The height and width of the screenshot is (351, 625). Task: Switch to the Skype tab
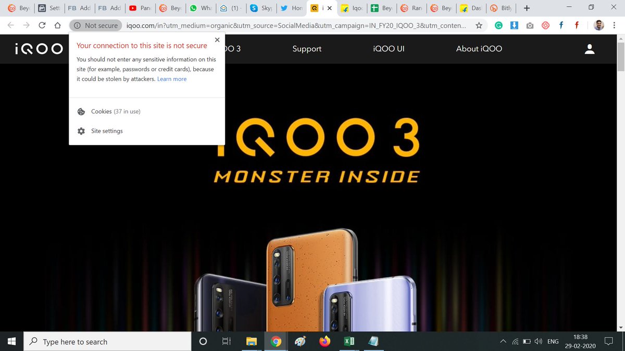point(260,8)
